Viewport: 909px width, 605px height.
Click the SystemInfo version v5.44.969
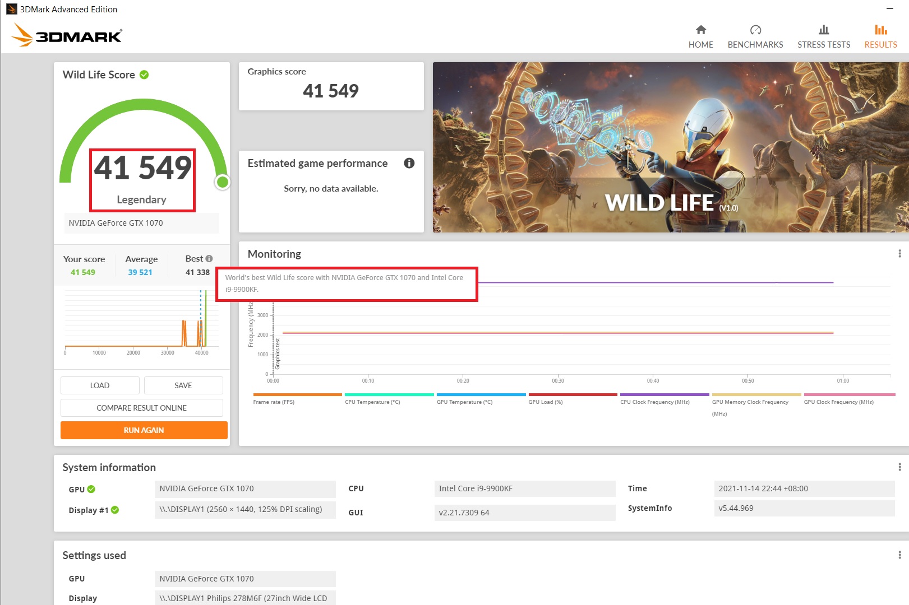pyautogui.click(x=805, y=508)
